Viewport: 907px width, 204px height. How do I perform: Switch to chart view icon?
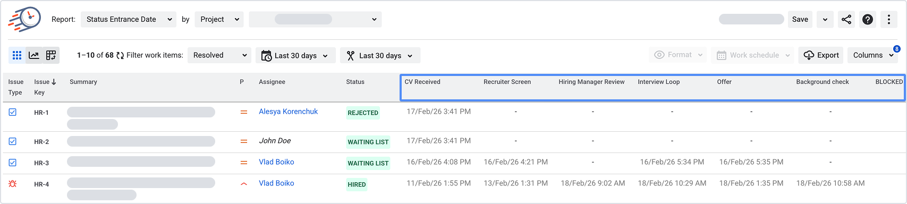click(34, 55)
